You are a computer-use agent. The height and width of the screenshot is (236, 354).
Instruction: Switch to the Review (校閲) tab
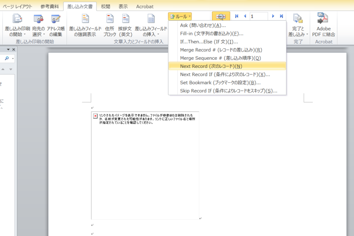coord(105,7)
